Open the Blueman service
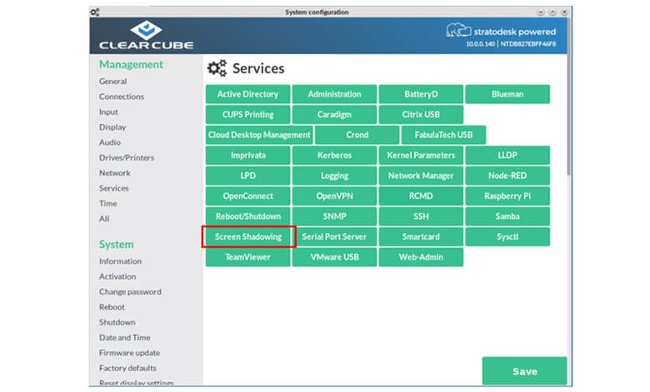The height and width of the screenshot is (392, 650). [x=507, y=94]
